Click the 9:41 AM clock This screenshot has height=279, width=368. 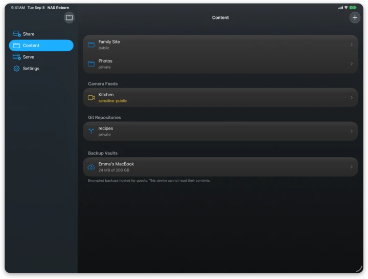[18, 8]
